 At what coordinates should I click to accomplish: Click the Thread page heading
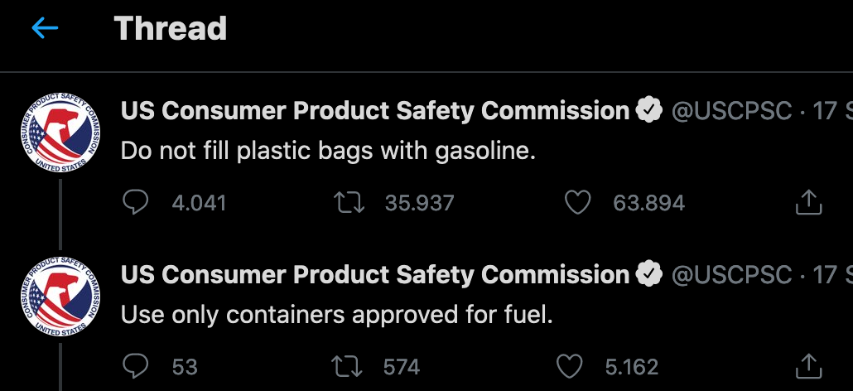[171, 29]
